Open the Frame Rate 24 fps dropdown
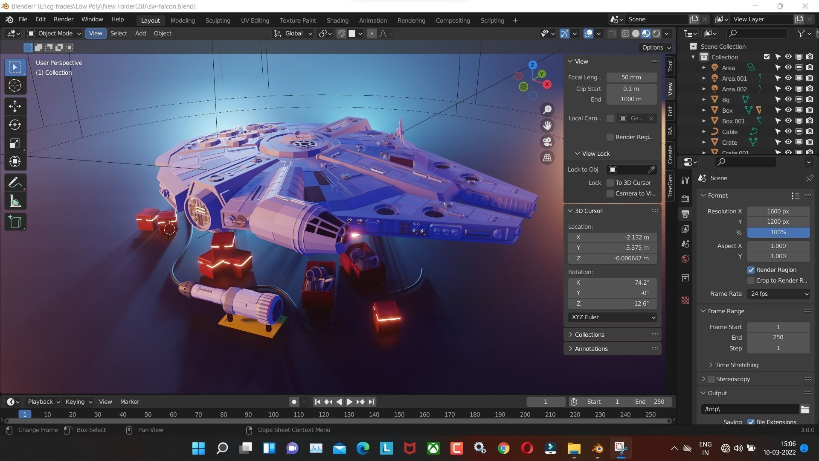Viewport: 819px width, 461px height. click(x=778, y=294)
